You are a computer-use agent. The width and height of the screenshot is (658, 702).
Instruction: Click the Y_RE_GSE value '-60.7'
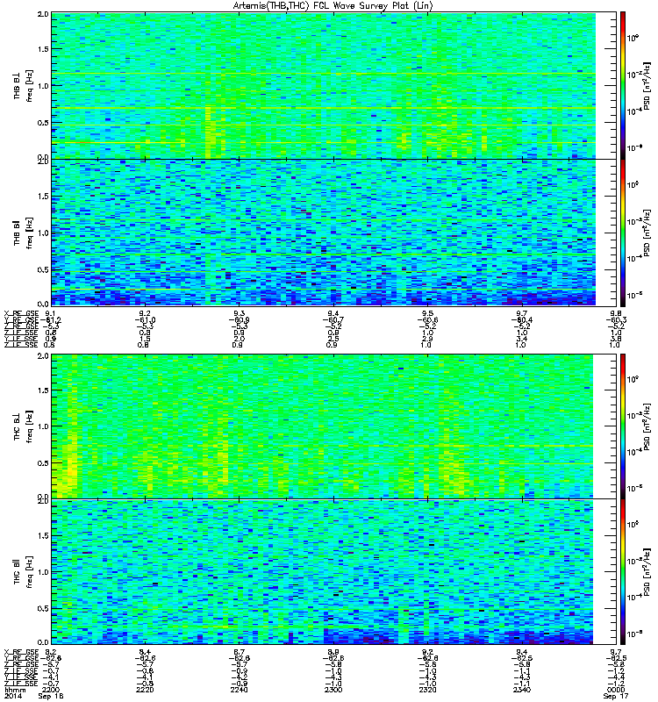point(333,320)
